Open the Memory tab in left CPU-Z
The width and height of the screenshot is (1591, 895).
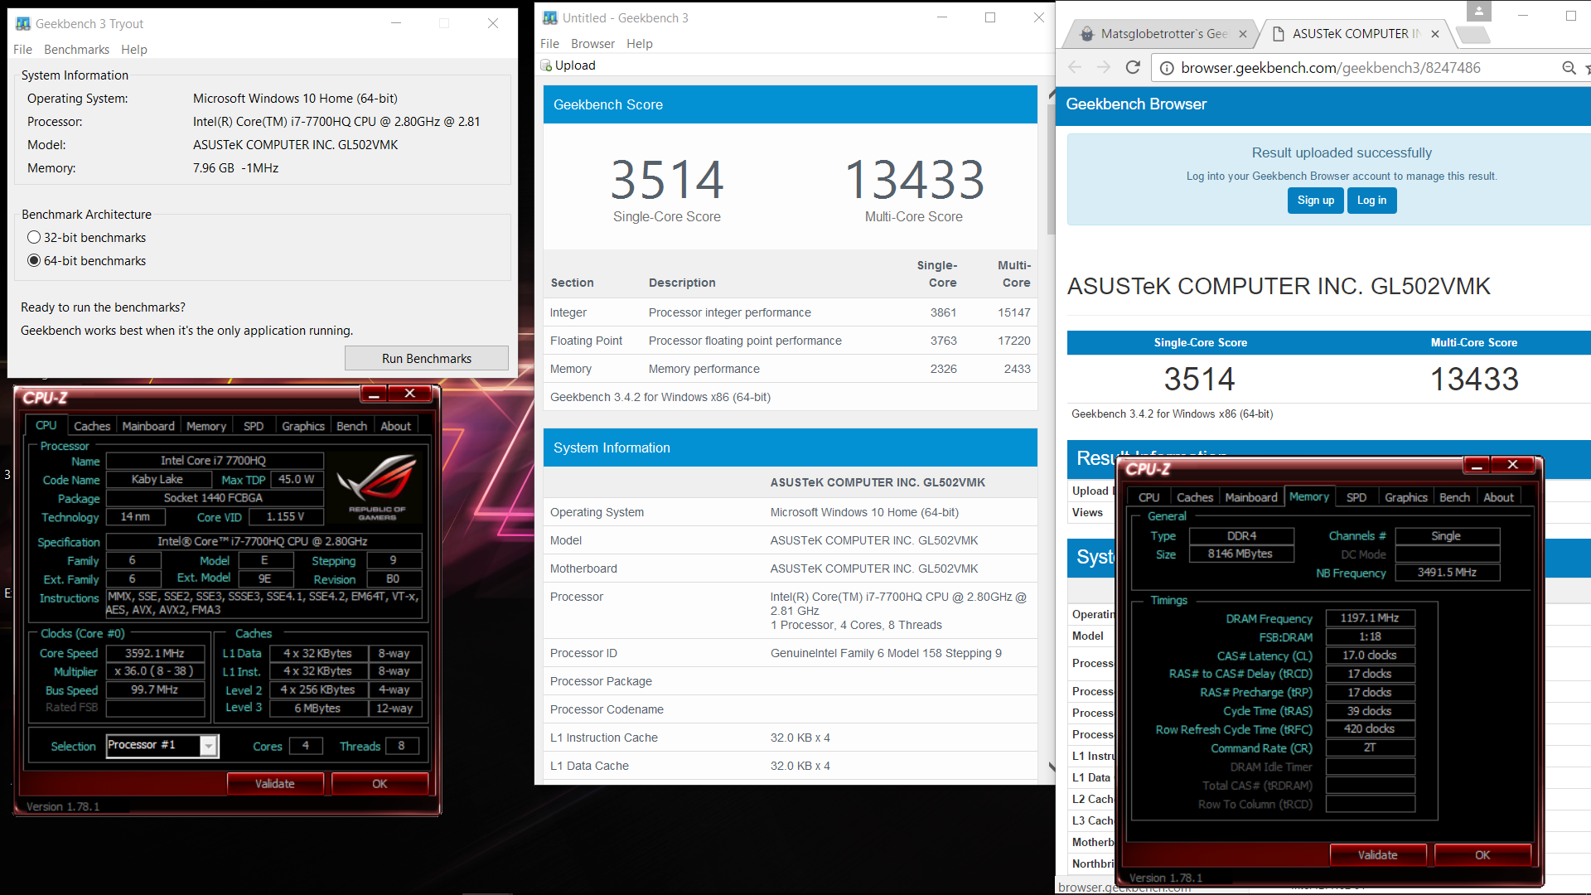pyautogui.click(x=206, y=426)
